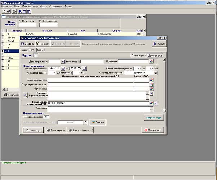Open calendar next to 23.12.1994 date

pos(84,68)
